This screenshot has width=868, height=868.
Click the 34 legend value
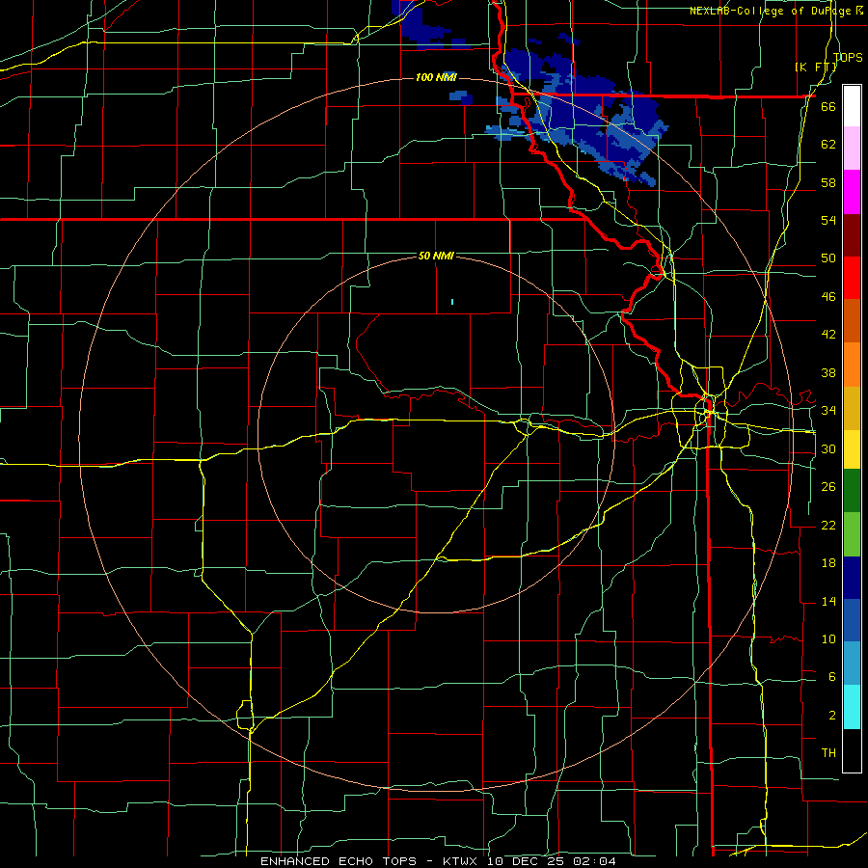[828, 410]
